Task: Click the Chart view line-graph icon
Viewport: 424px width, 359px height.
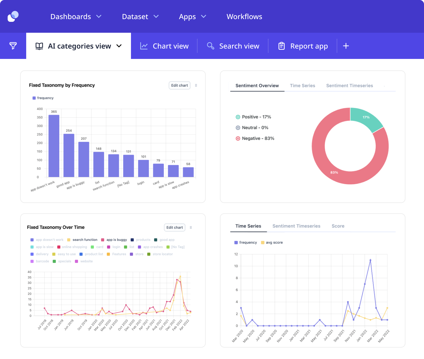Action: [x=144, y=46]
